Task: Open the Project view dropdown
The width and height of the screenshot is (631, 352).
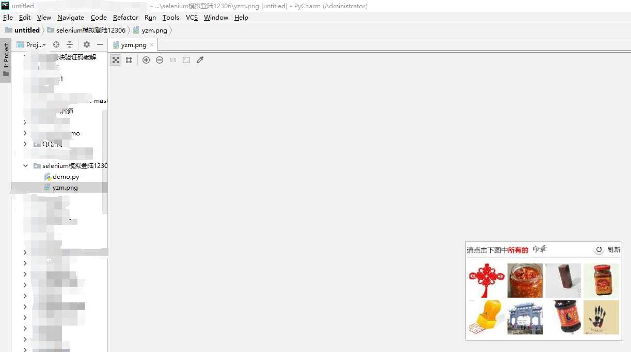Action: coord(31,44)
